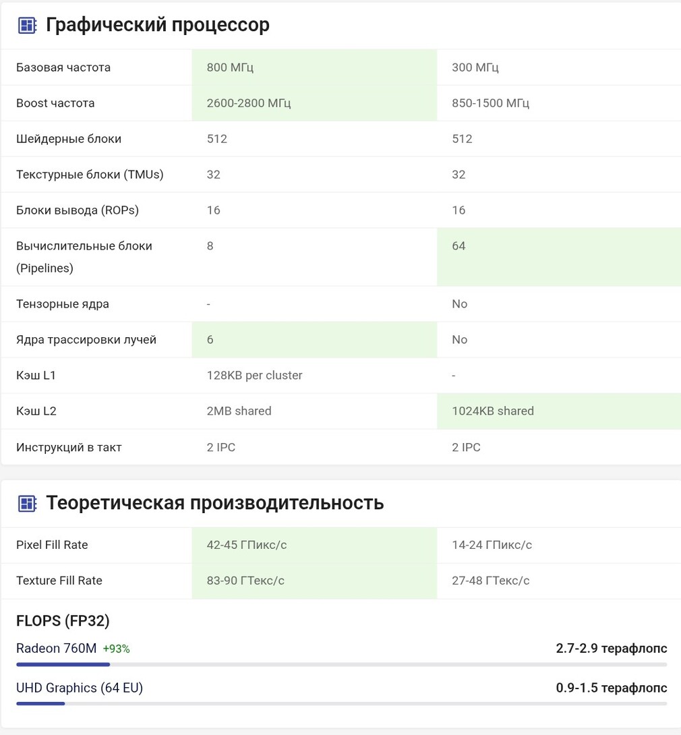Click the "83-90 ГТекс/с" texture rate cell
The width and height of the screenshot is (681, 735).
tap(245, 581)
